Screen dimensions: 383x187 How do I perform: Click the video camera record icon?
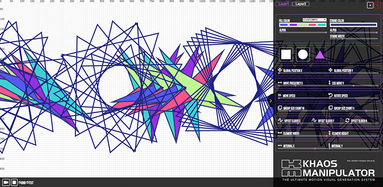6,182
